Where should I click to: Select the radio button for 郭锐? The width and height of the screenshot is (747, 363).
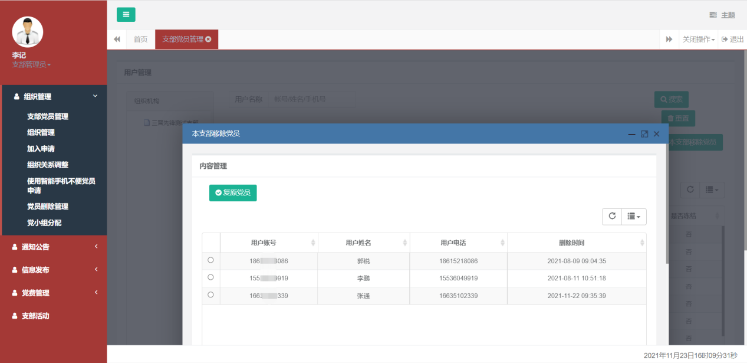pyautogui.click(x=210, y=260)
